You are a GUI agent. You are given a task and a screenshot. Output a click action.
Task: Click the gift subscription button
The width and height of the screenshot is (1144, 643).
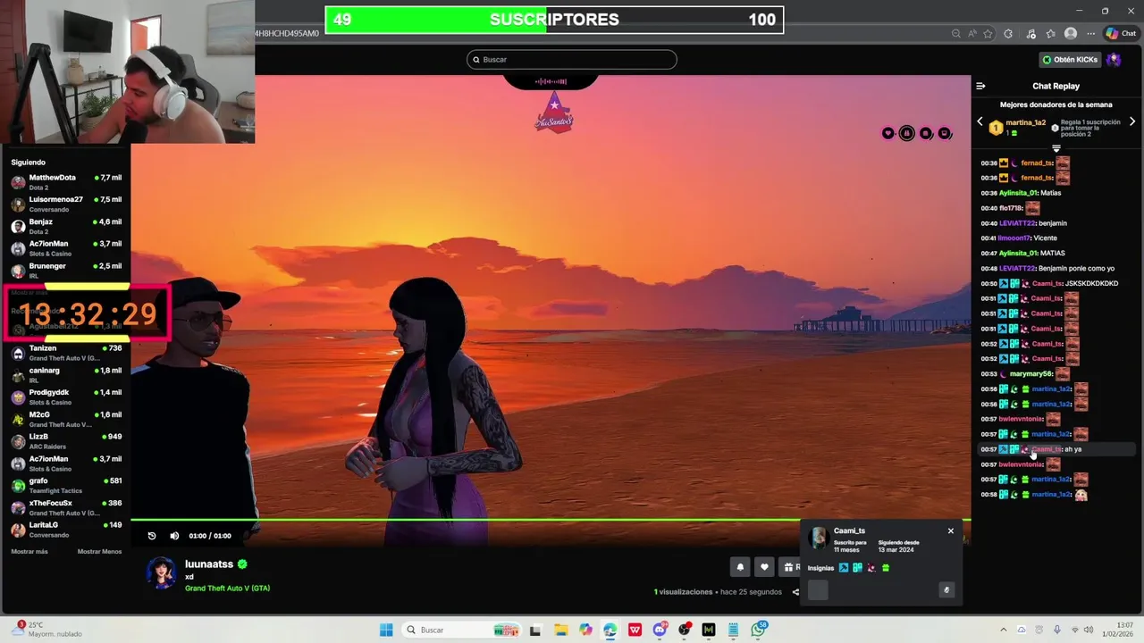789,566
